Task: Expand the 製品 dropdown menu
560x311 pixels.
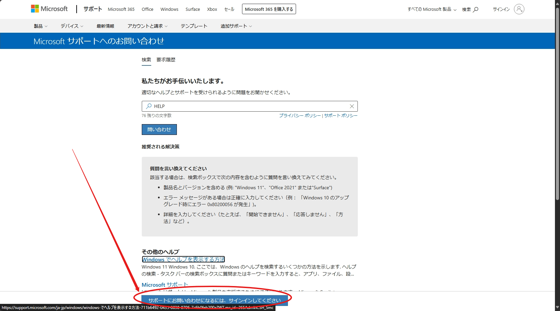Action: (x=41, y=26)
